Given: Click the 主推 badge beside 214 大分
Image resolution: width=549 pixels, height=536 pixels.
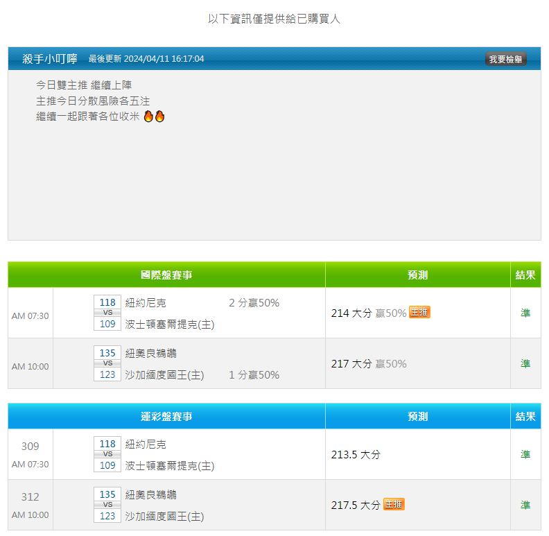Looking at the screenshot, I should click(x=419, y=312).
